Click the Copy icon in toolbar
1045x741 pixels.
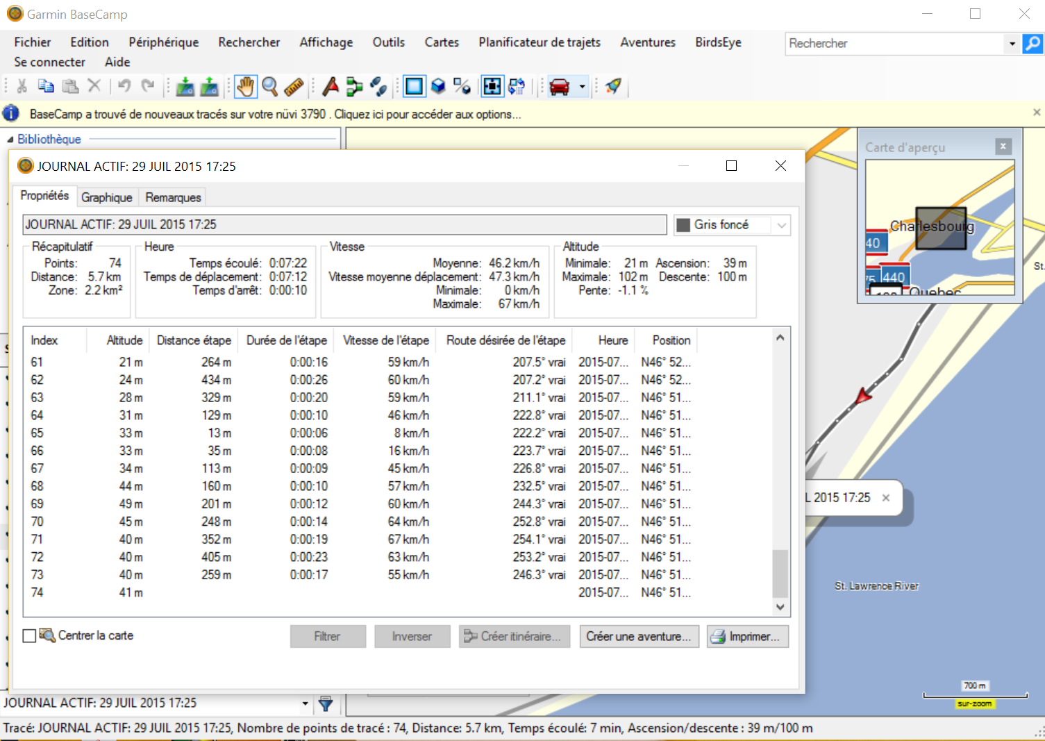click(46, 86)
